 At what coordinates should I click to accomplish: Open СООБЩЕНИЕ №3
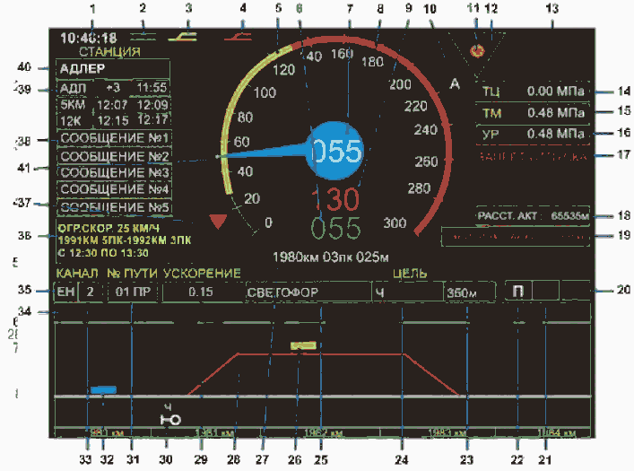coord(115,173)
